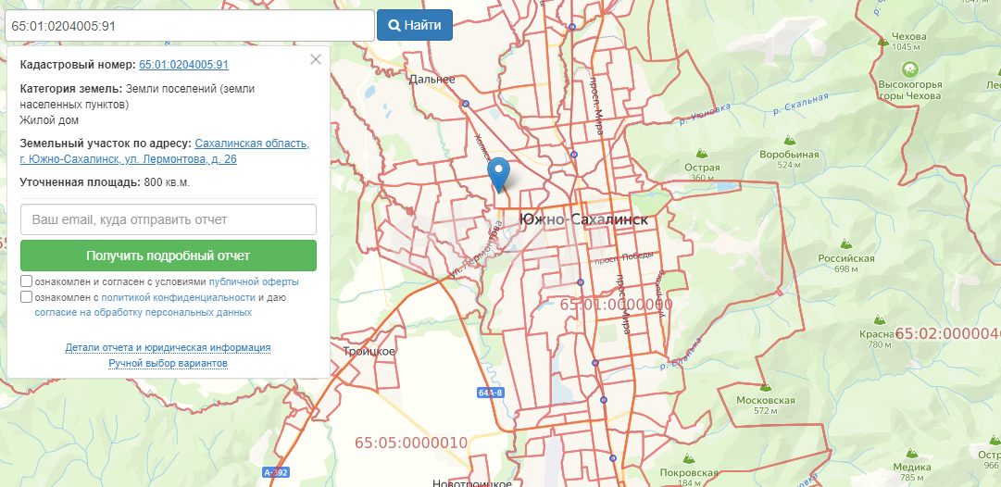Click the Московская mountain peak icon
Screen dimensions: 1001x487
pyautogui.click(x=765, y=386)
